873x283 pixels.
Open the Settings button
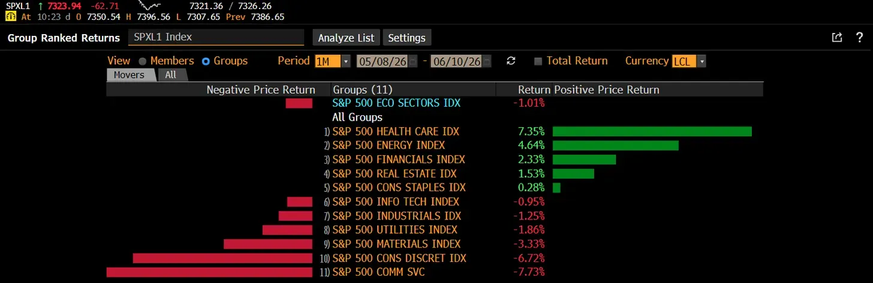[407, 38]
